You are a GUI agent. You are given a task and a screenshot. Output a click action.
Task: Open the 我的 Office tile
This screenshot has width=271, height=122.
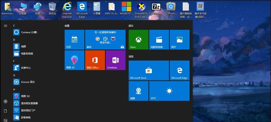[x=95, y=60]
